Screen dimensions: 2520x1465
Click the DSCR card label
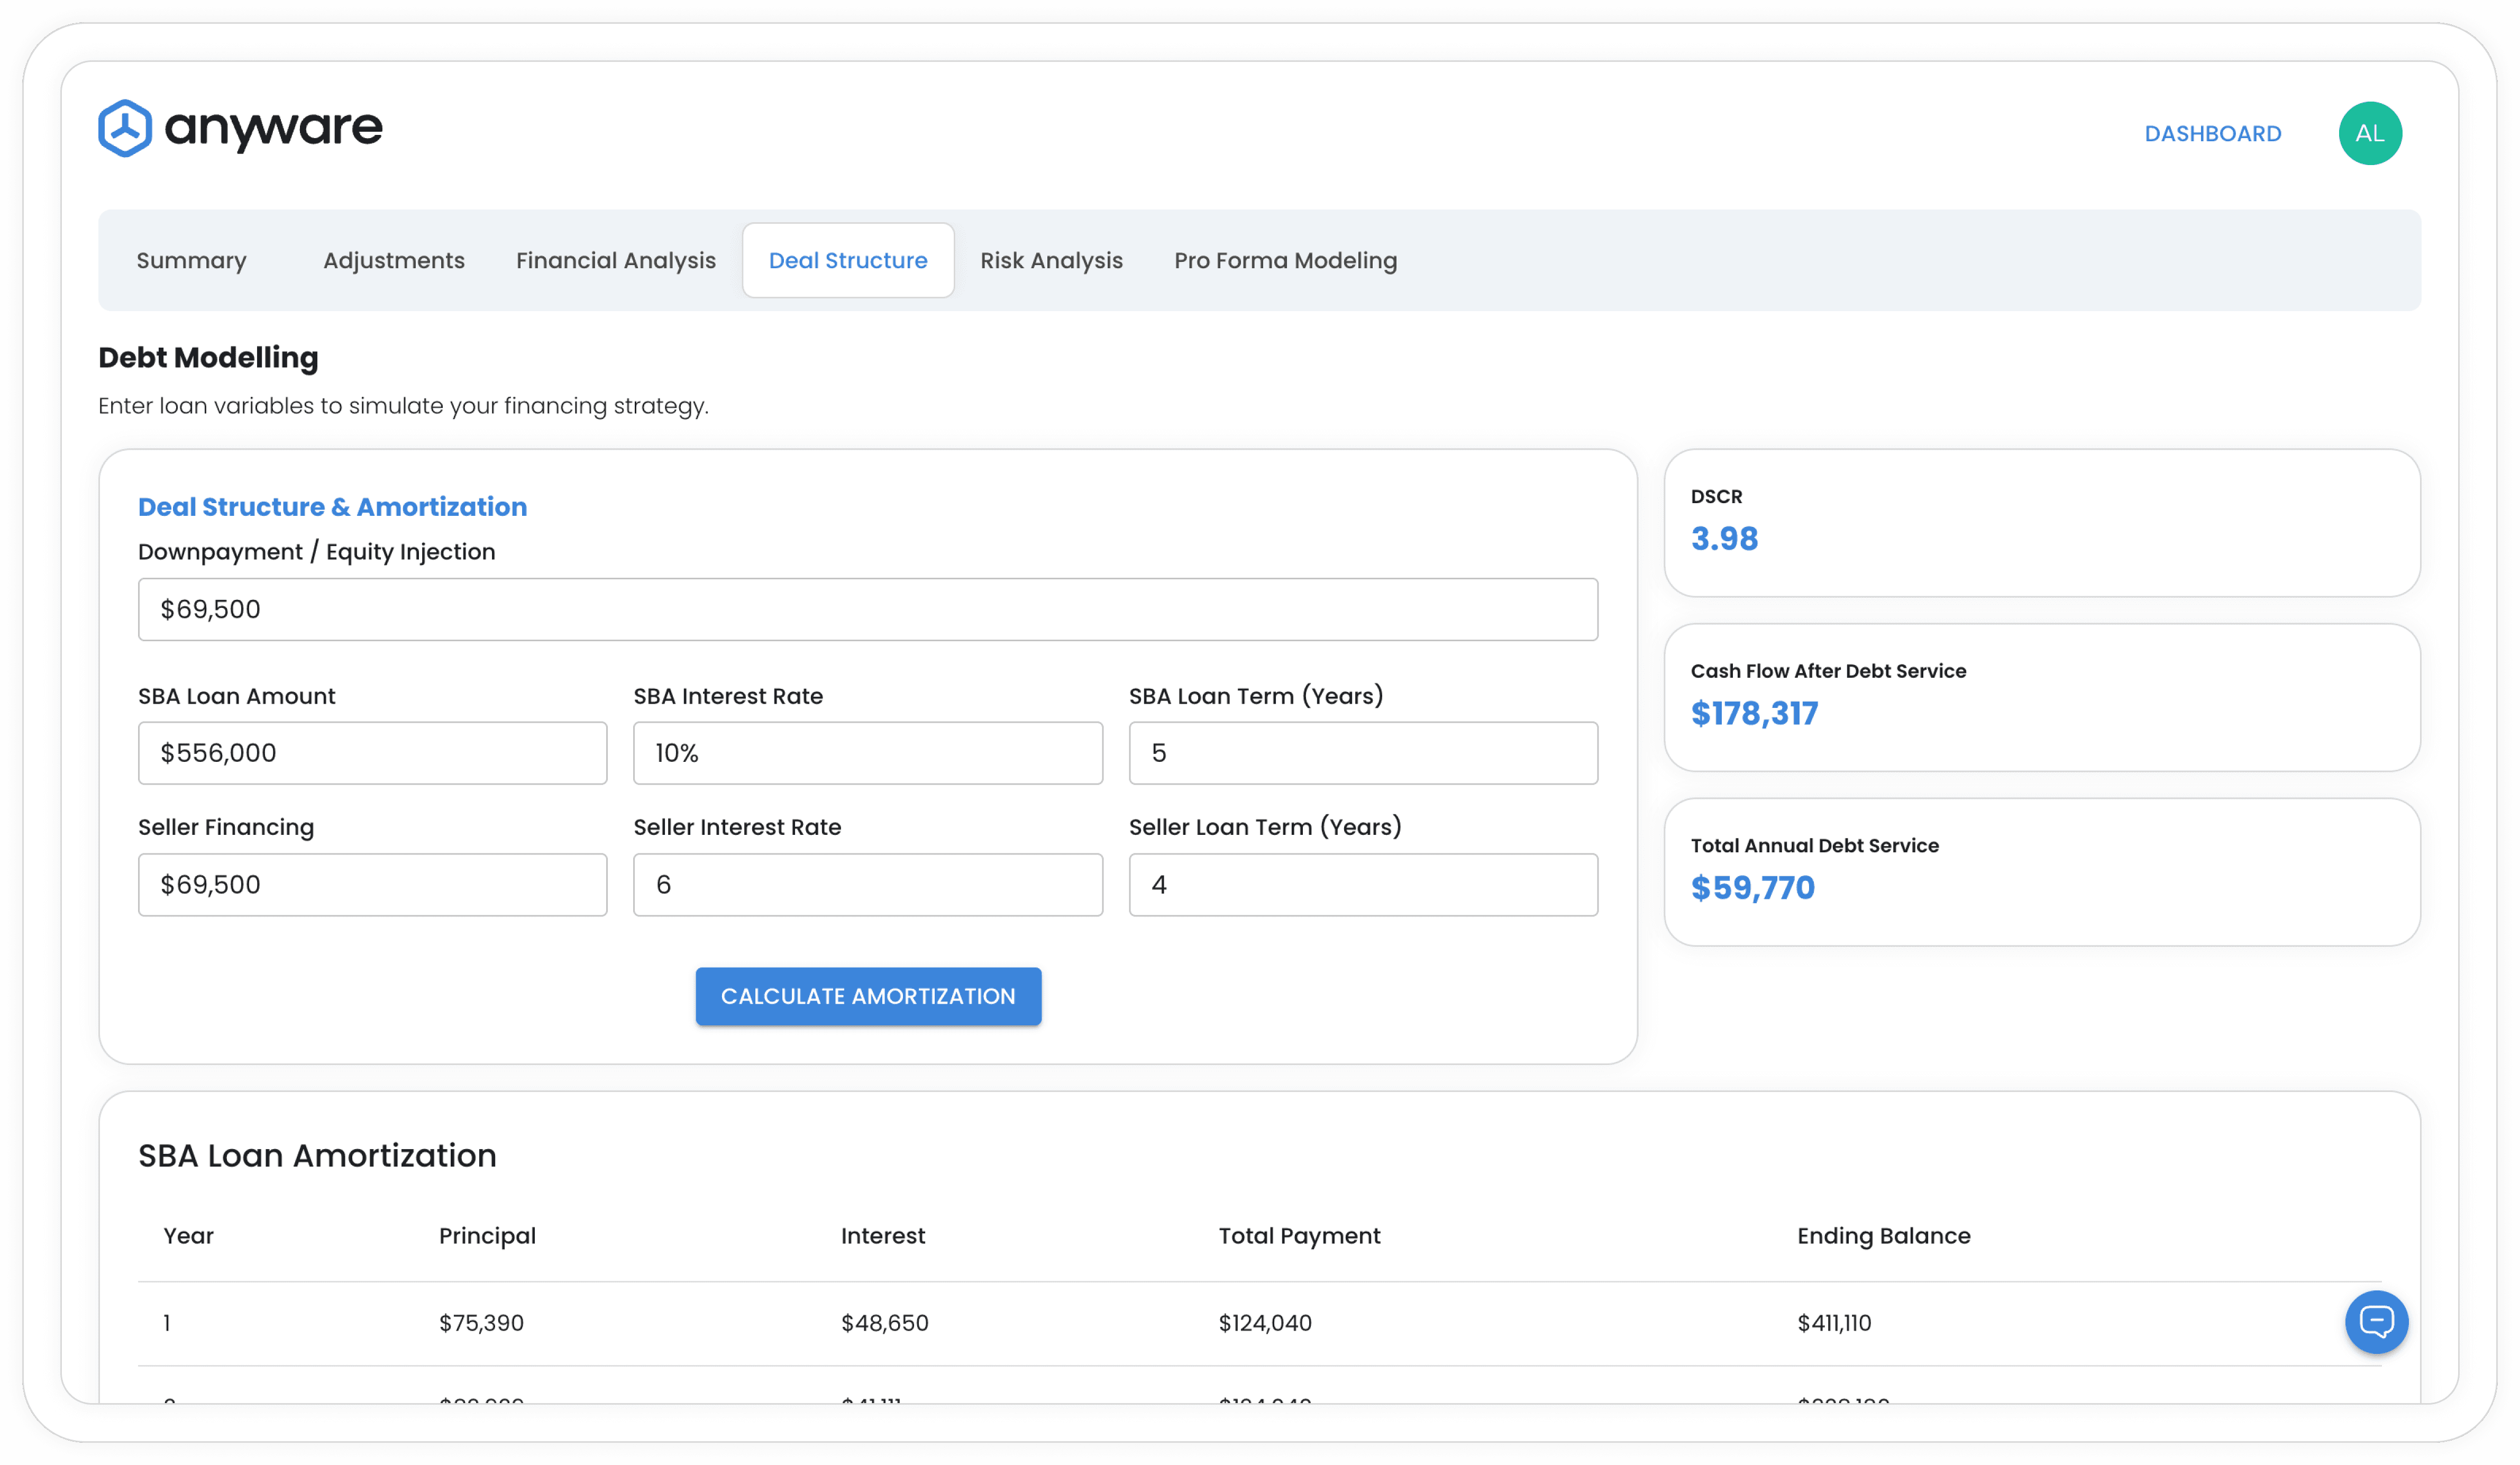click(1716, 497)
